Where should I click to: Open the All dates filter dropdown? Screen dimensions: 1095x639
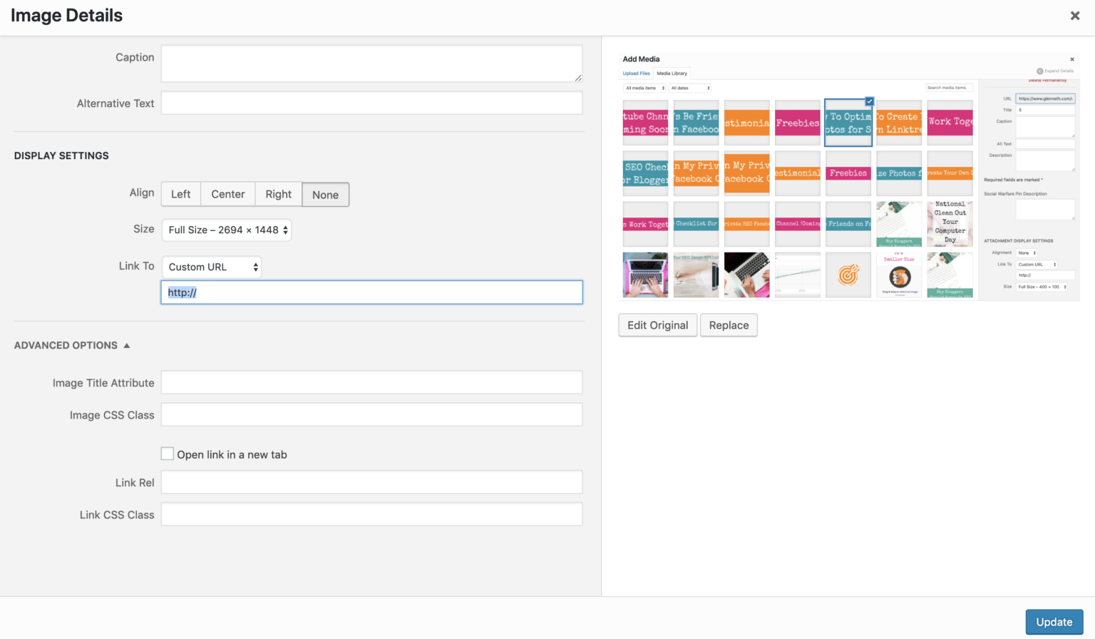pyautogui.click(x=689, y=87)
